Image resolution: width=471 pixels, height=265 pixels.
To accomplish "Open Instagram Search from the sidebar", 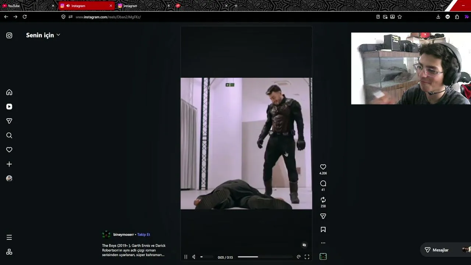I will tap(9, 135).
